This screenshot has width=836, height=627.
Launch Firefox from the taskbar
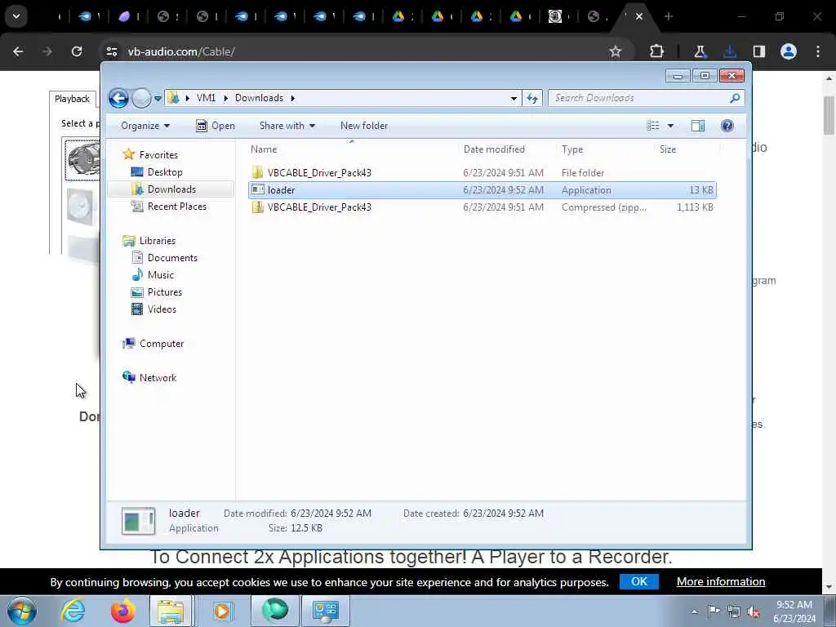[122, 611]
